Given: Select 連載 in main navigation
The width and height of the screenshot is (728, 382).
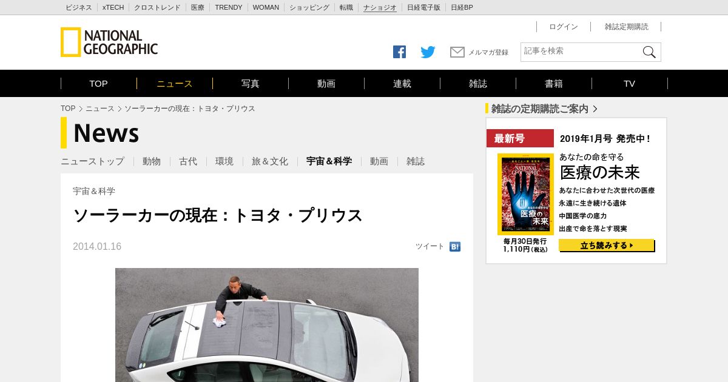Looking at the screenshot, I should coord(402,84).
